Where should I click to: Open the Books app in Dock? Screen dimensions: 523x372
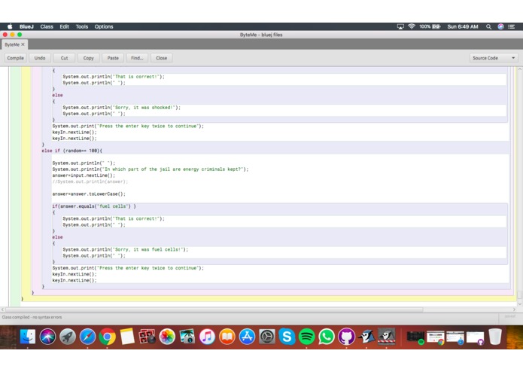227,337
